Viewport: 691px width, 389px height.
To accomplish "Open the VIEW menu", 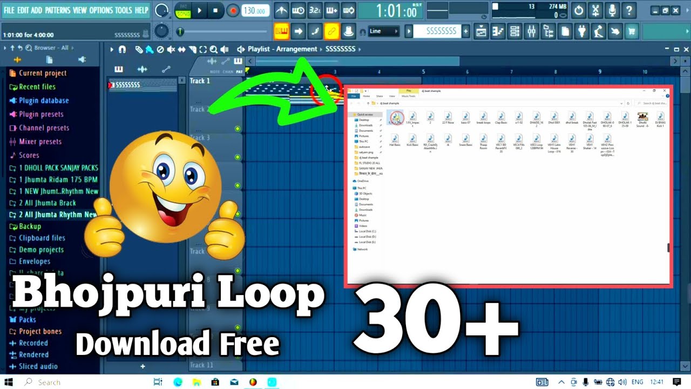I will click(x=79, y=10).
